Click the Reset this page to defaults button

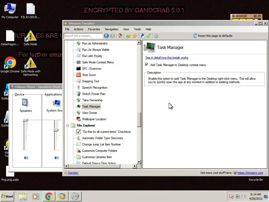pos(213,36)
